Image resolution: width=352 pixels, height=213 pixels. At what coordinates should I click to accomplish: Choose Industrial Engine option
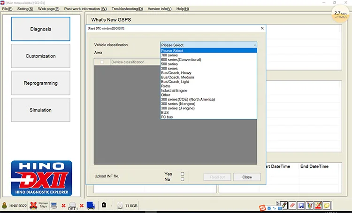click(208, 90)
